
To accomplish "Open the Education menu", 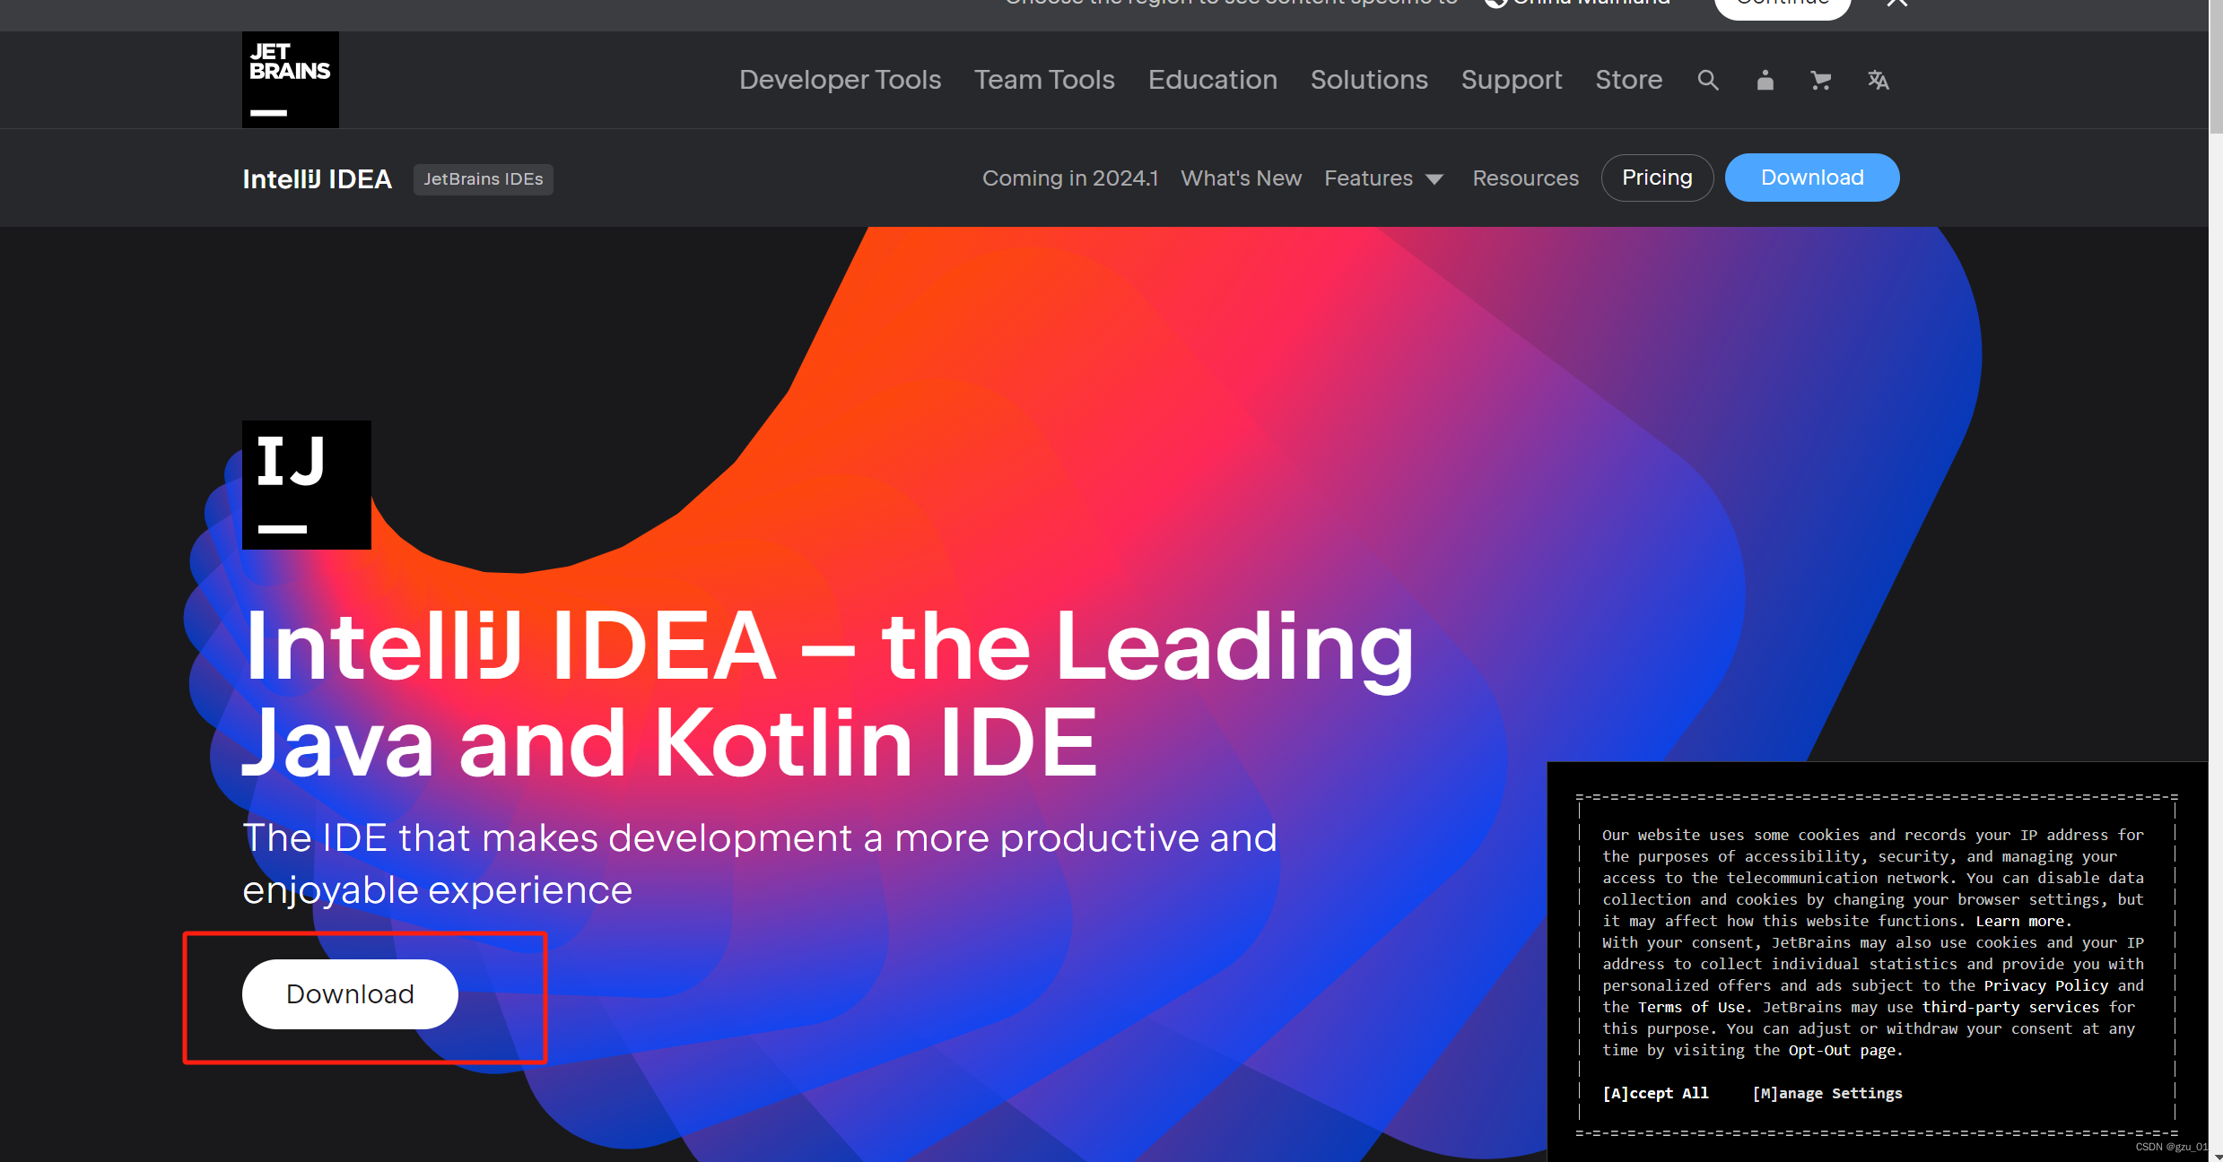I will [x=1212, y=80].
